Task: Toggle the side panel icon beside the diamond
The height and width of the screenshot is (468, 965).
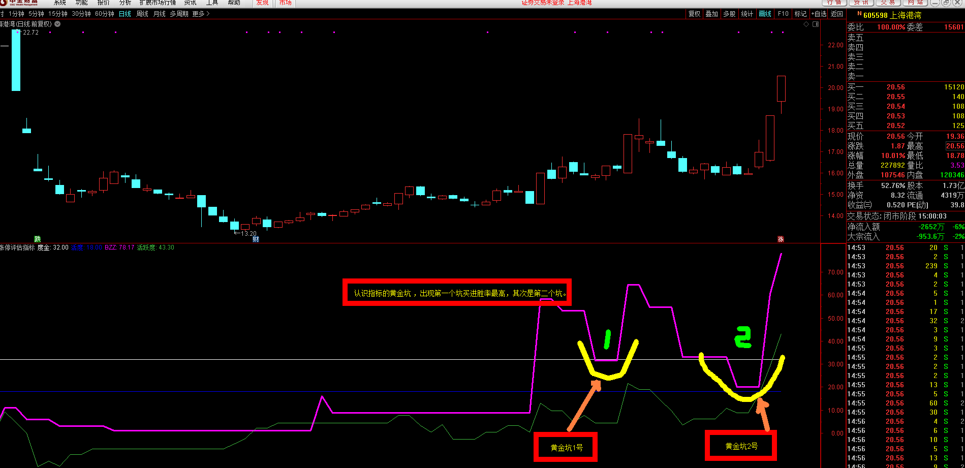Action: [x=816, y=24]
